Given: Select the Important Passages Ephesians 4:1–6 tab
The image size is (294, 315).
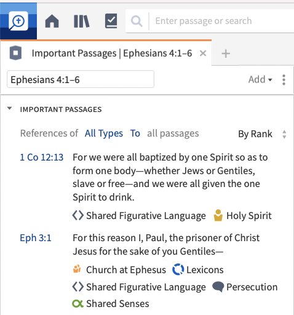Looking at the screenshot, I should (x=112, y=54).
